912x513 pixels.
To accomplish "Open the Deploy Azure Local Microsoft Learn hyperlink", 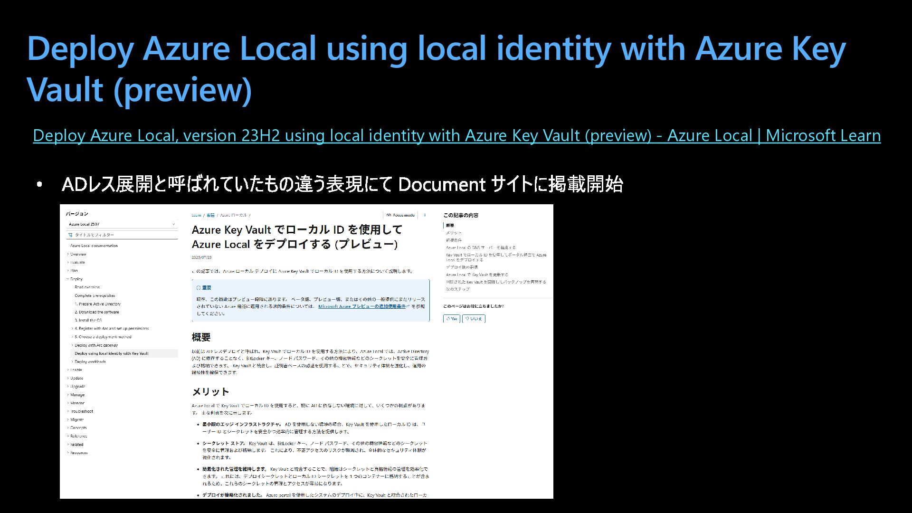I will coord(456,136).
